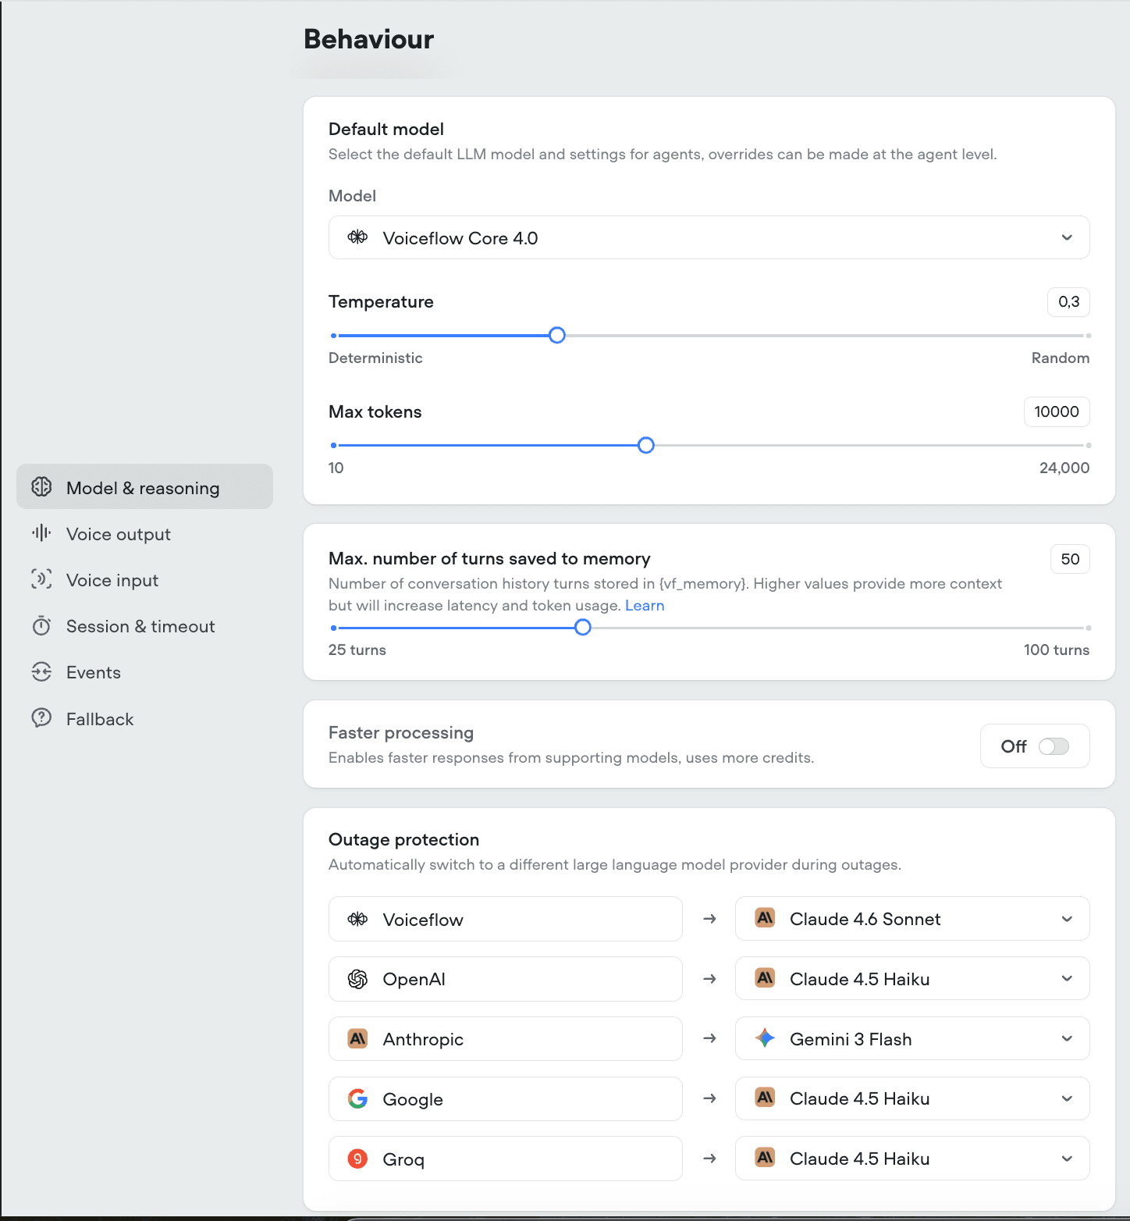Click the 24,000 max tokens label

click(x=1064, y=468)
